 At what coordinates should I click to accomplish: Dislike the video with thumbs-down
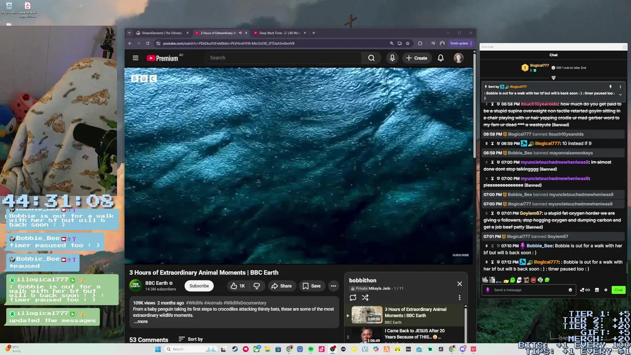[256, 286]
